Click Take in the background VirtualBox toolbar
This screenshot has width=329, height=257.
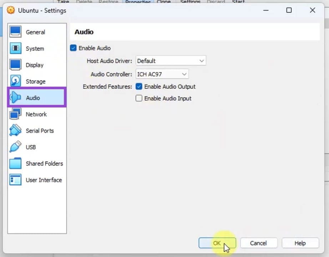(x=63, y=2)
